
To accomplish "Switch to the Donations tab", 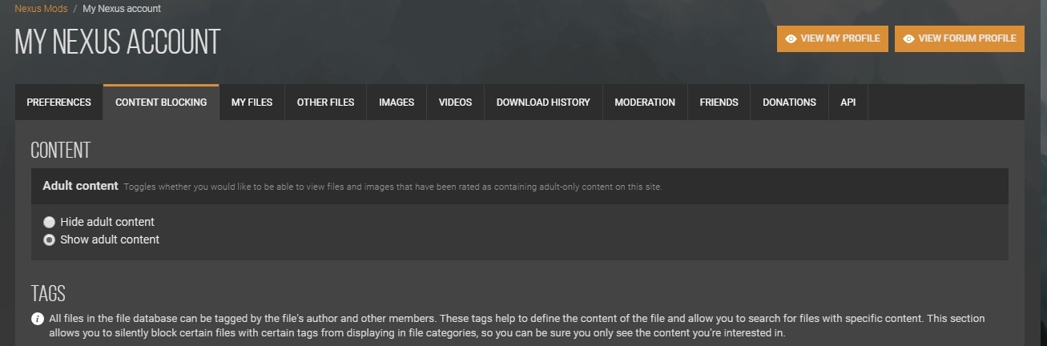I will (x=789, y=103).
